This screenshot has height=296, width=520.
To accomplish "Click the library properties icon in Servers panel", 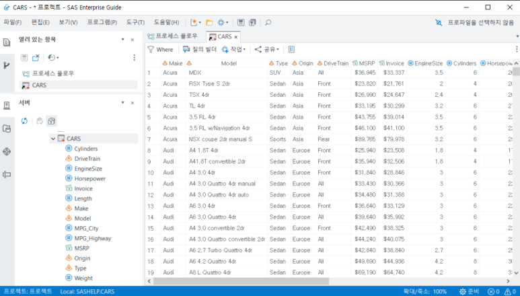I will pyautogui.click(x=51, y=120).
